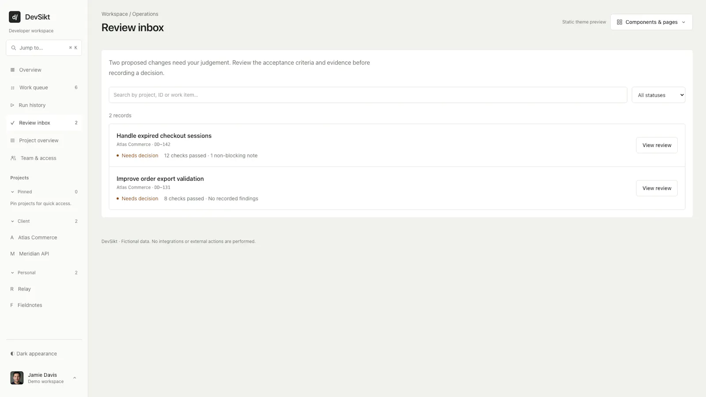Click the 2 records count label
Viewport: 706px width, 397px height.
(x=120, y=116)
